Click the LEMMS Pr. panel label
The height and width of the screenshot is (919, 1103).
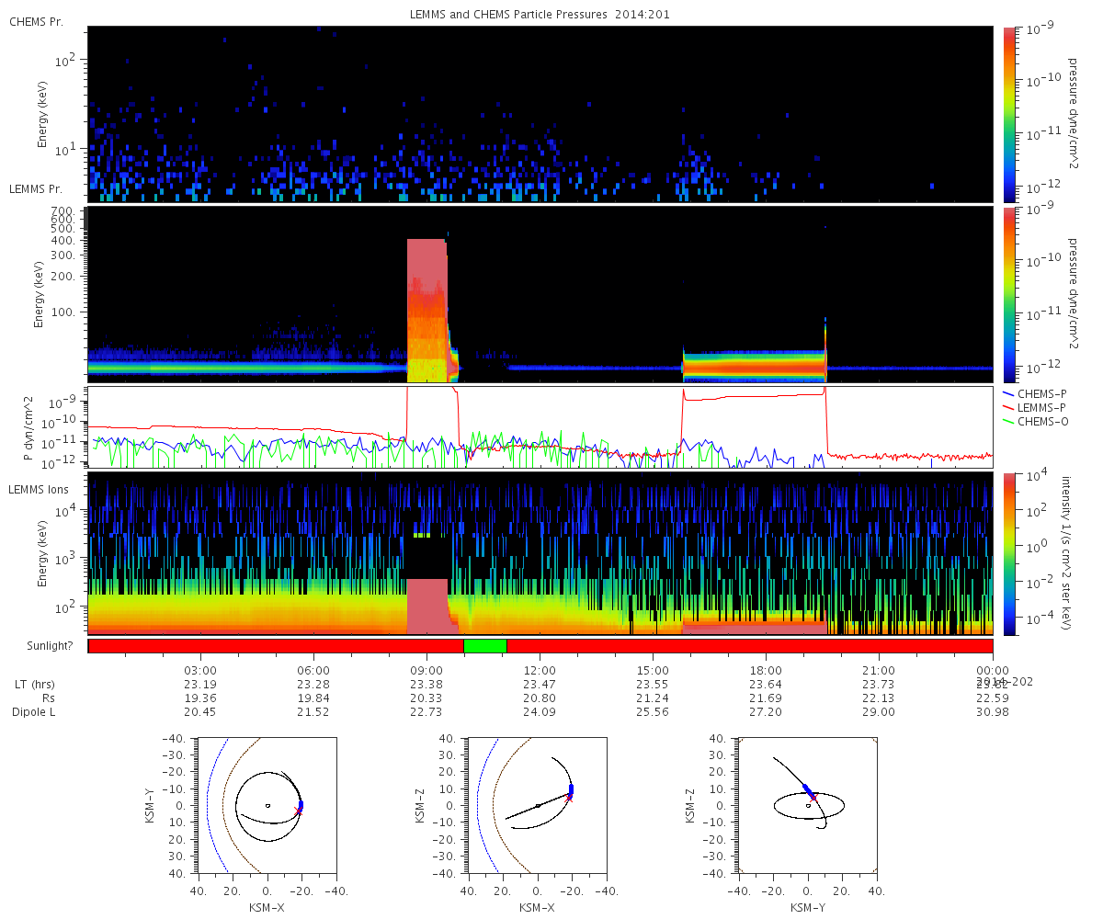click(x=36, y=188)
